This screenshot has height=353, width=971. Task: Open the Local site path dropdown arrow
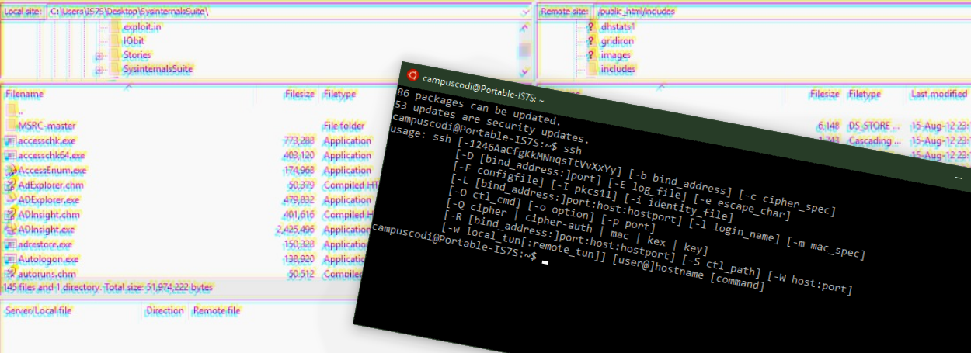click(x=527, y=12)
